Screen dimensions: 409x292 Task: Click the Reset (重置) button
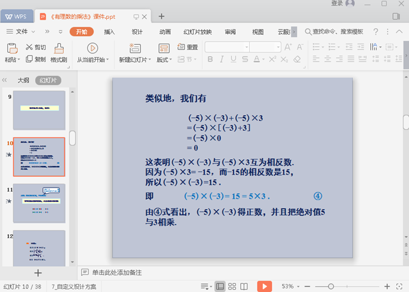click(187, 47)
